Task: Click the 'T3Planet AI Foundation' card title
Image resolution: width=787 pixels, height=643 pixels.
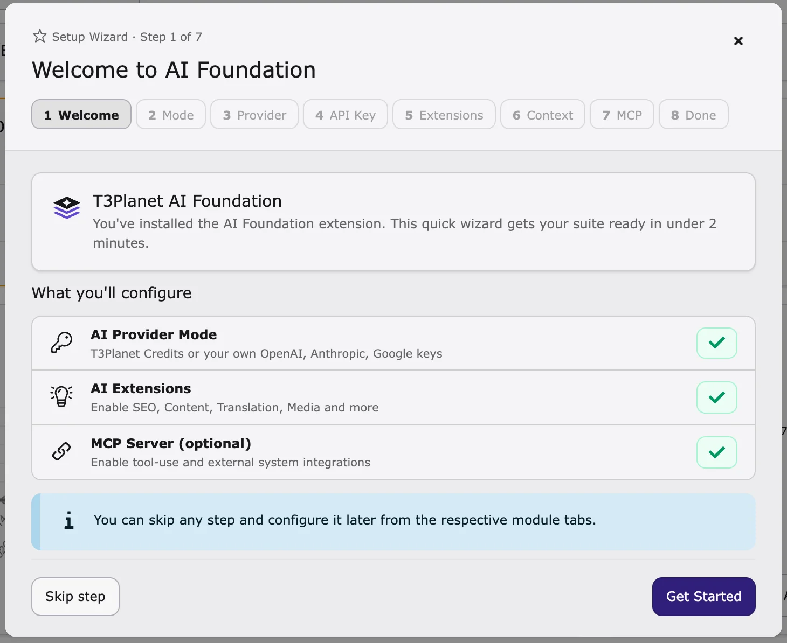Action: (187, 201)
